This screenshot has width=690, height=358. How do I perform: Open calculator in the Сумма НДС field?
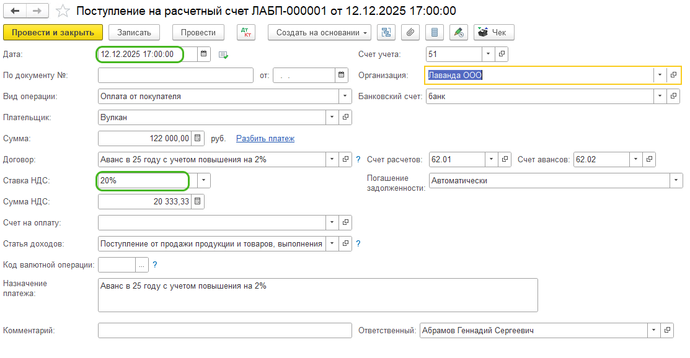pos(197,202)
